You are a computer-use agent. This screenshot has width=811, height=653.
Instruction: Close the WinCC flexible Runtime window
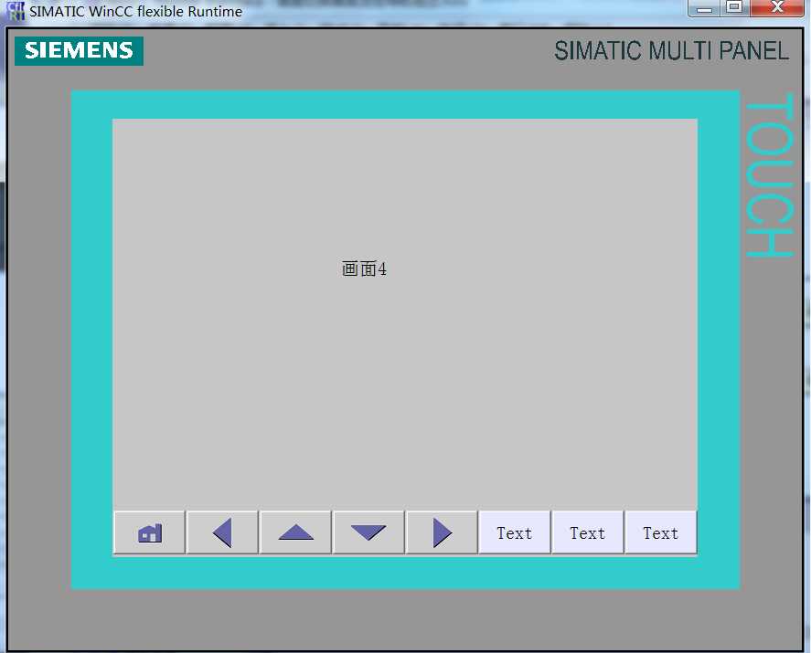tap(777, 8)
